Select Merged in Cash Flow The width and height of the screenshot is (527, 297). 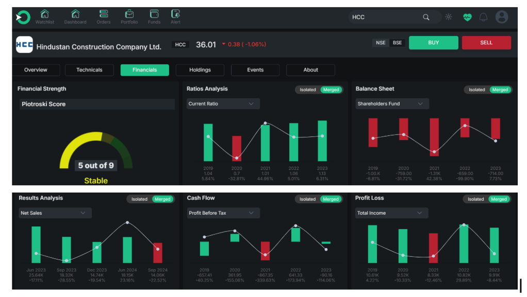point(331,199)
